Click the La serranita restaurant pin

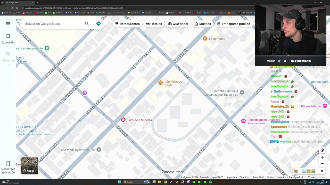[205, 39]
